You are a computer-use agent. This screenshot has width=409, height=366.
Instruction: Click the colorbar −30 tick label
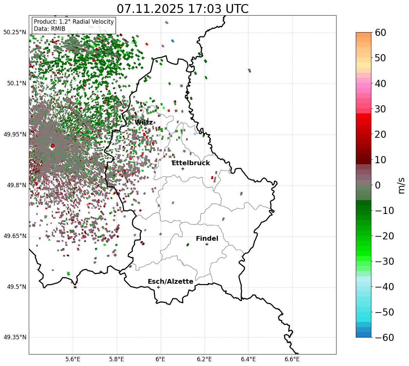(x=385, y=261)
